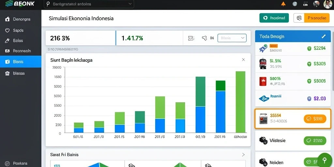334x167 pixels.
Task: Click the page title Simulasi Ekononia Indonesia
Action: tap(81, 18)
